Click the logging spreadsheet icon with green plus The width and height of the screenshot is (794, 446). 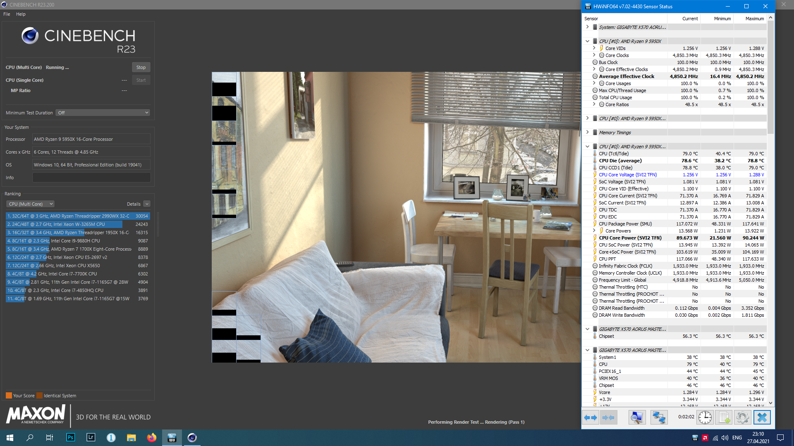[x=724, y=418]
